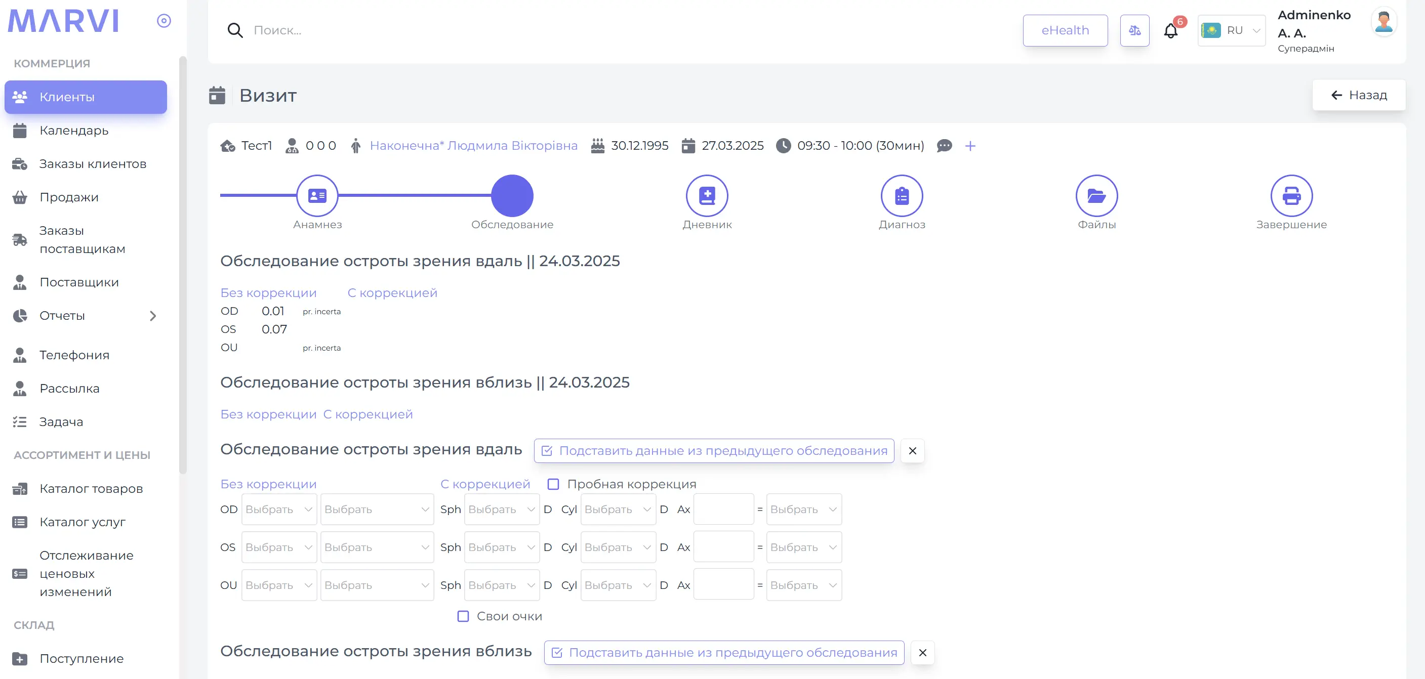Open Отслеживание ценовых изменений in sidebar
This screenshot has width=1425, height=679.
pos(86,573)
